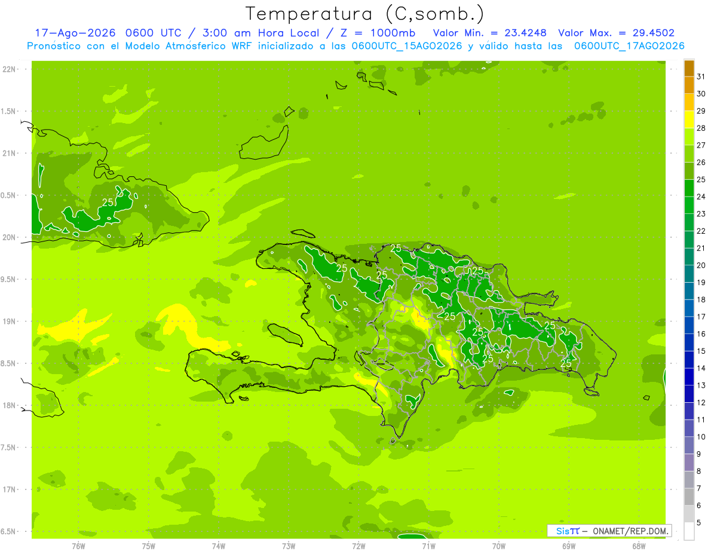Click the "73W" longitude label
This screenshot has height=554, width=717.
(289, 546)
